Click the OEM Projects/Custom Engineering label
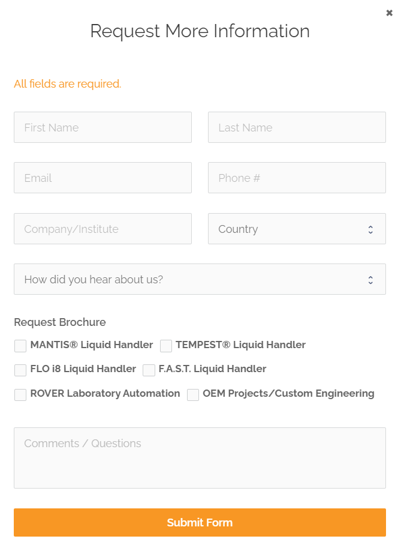 click(x=288, y=394)
